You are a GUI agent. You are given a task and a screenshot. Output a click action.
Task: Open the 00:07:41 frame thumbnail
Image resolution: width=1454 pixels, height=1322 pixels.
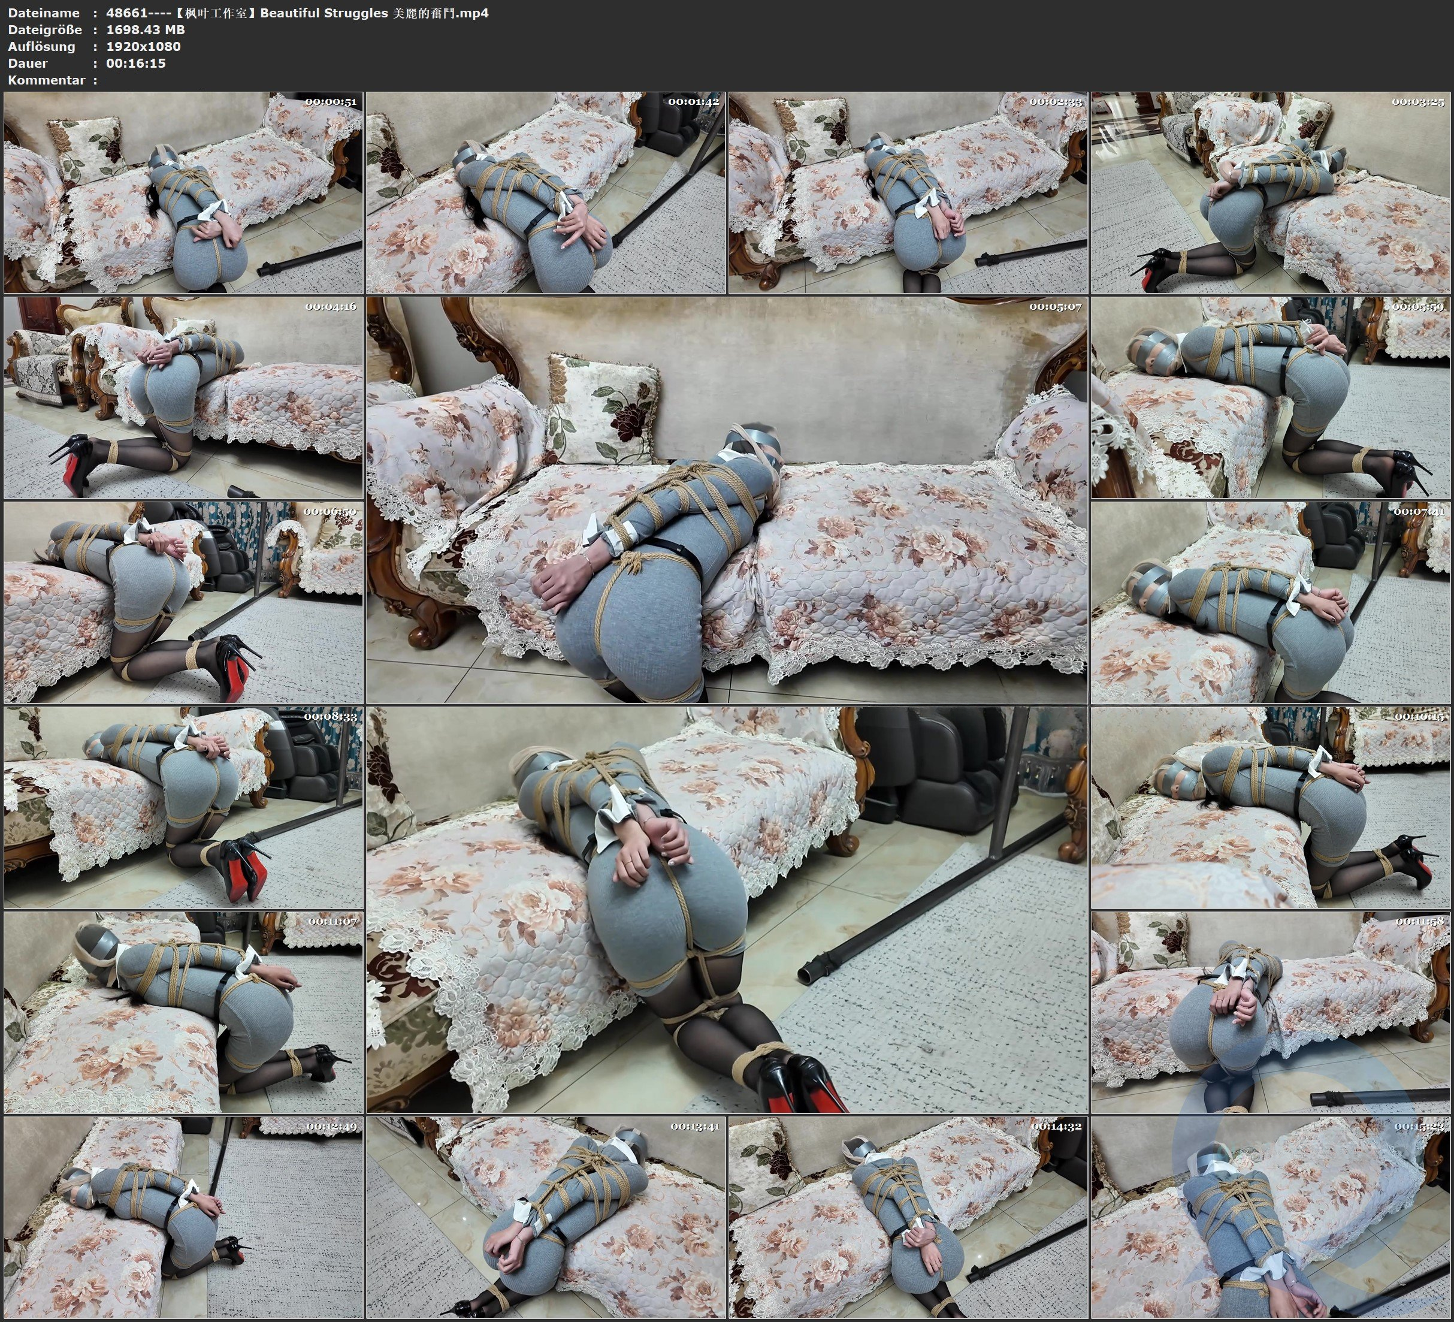(1271, 602)
